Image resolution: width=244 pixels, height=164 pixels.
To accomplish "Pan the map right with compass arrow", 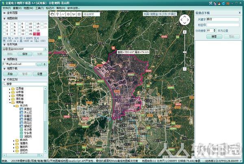I will tap(188, 20).
